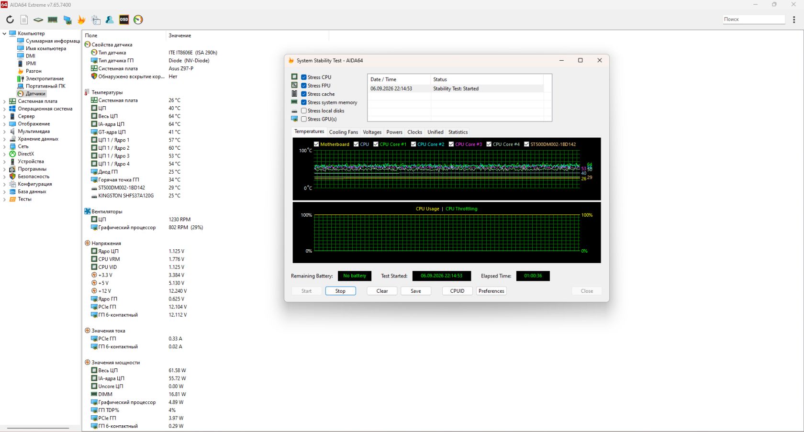Collapse the Компьютер tree node
Screen dimensions: 804x432
[4, 33]
